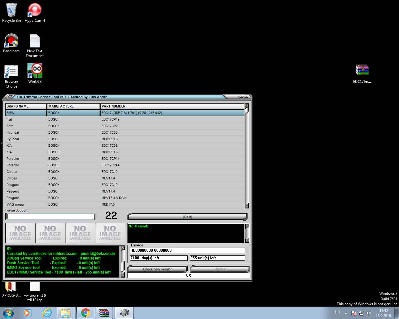This screenshot has height=319, width=399.
Task: Open the taskbar clock showing 14:42
Action: click(384, 313)
